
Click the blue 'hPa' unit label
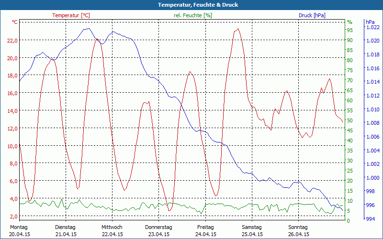370,22
